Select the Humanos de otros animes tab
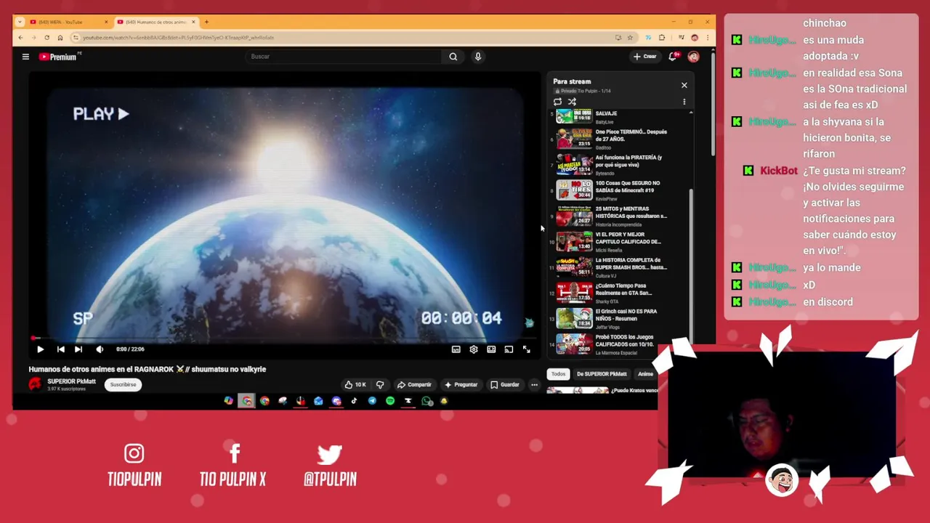The height and width of the screenshot is (523, 930). 156,22
